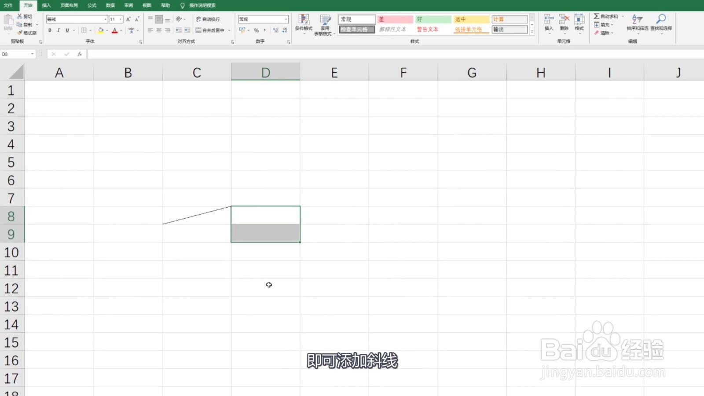Open the font size dropdown showing 11
Image resolution: width=704 pixels, height=396 pixels.
coord(121,19)
